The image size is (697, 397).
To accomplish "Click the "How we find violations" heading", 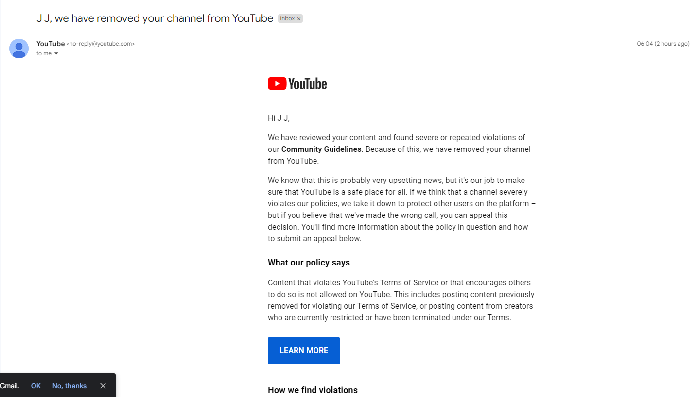I will [x=313, y=390].
